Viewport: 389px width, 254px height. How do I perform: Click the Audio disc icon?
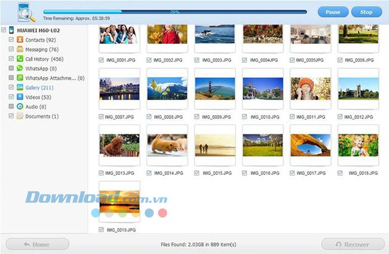[x=20, y=106]
